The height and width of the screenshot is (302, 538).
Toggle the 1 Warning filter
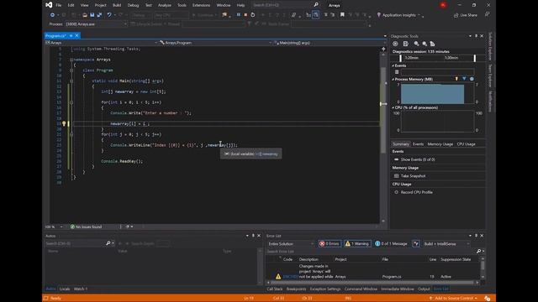coord(357,244)
